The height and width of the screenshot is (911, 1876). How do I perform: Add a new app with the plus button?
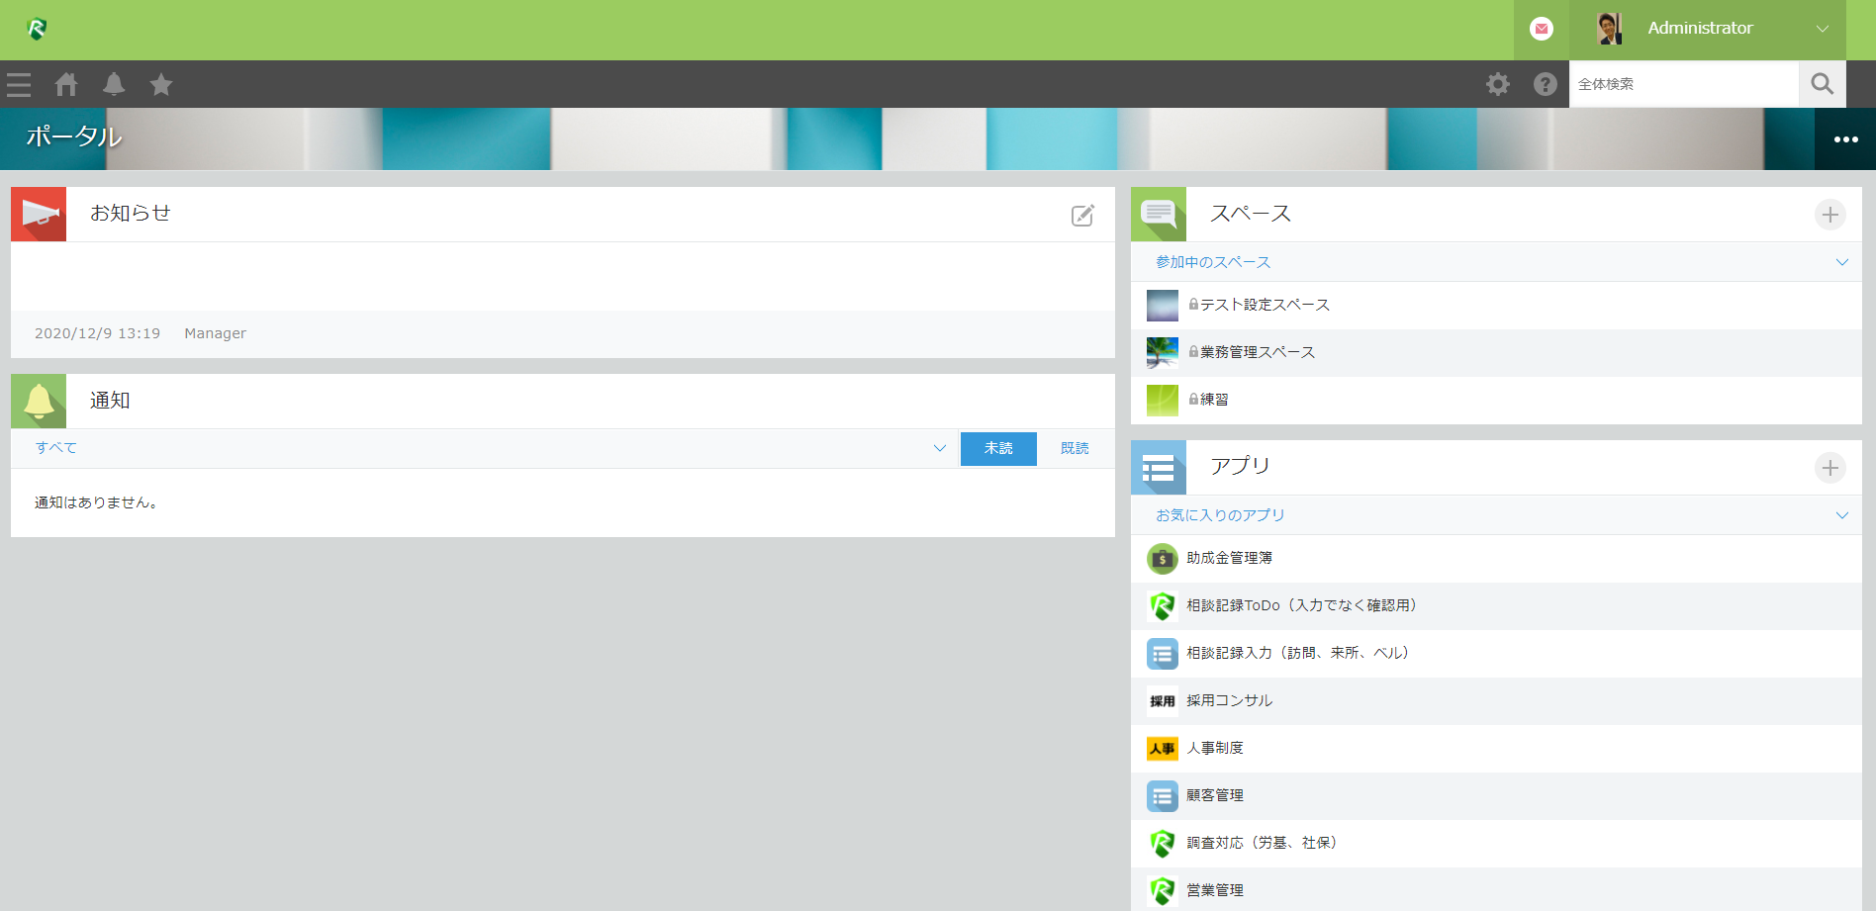tap(1829, 468)
